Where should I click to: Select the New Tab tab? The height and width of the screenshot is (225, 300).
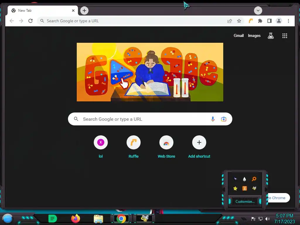[43, 11]
